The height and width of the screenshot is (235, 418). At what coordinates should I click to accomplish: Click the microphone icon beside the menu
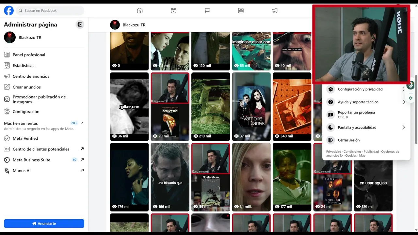coord(411,86)
